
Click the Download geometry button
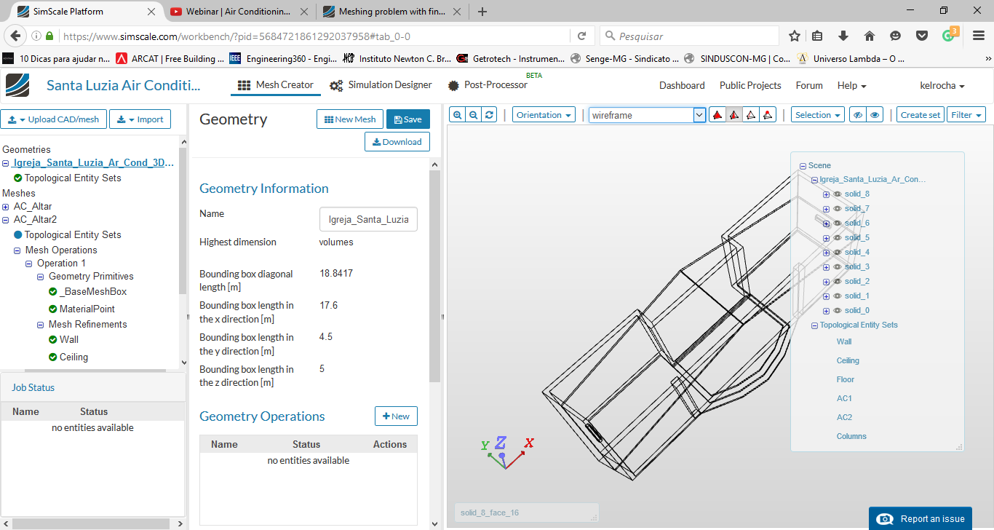point(397,142)
